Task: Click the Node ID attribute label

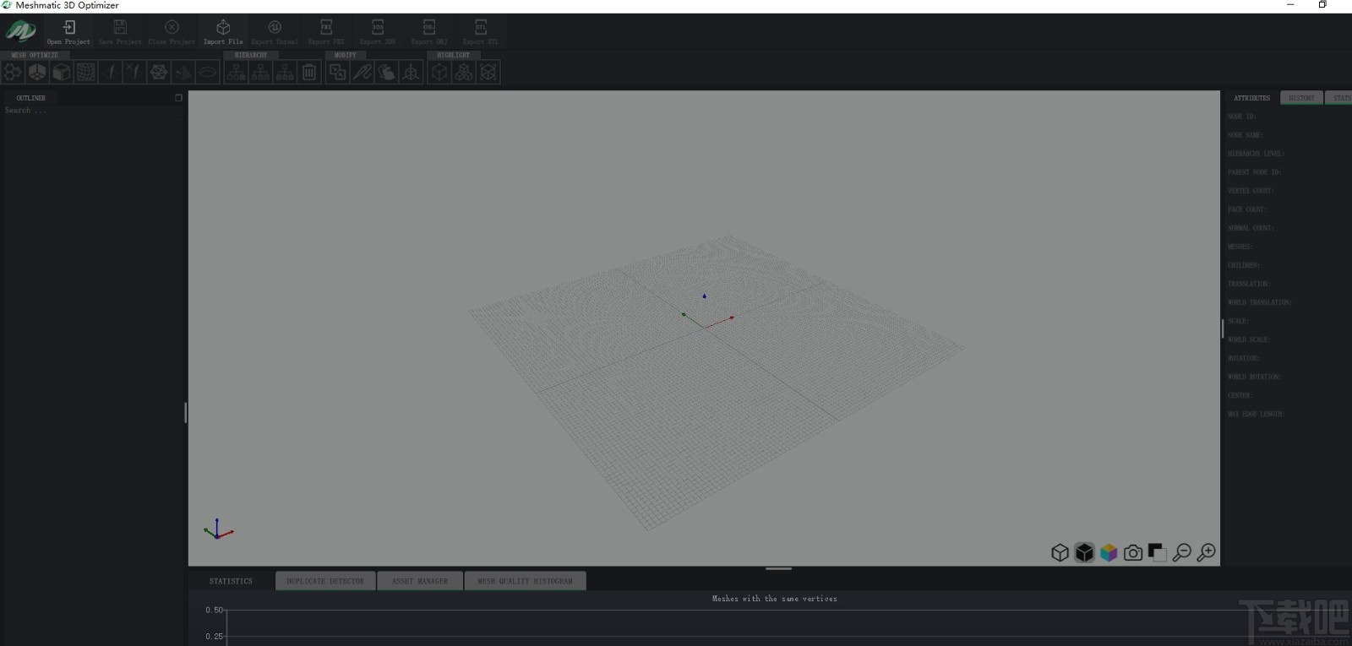Action: (x=1241, y=117)
